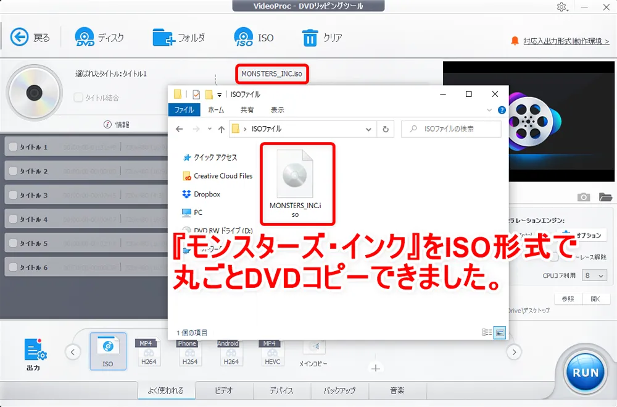Screen dimensions: 617x407
Task: Open the 対応入出力形式 link
Action: click(566, 41)
